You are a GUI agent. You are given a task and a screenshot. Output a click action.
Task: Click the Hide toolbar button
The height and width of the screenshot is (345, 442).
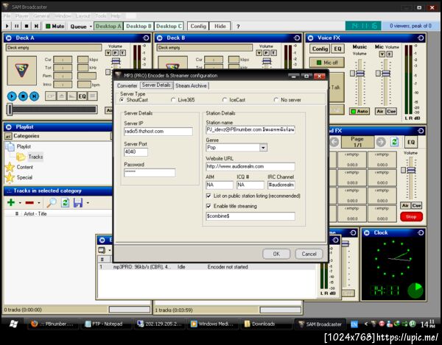[220, 26]
